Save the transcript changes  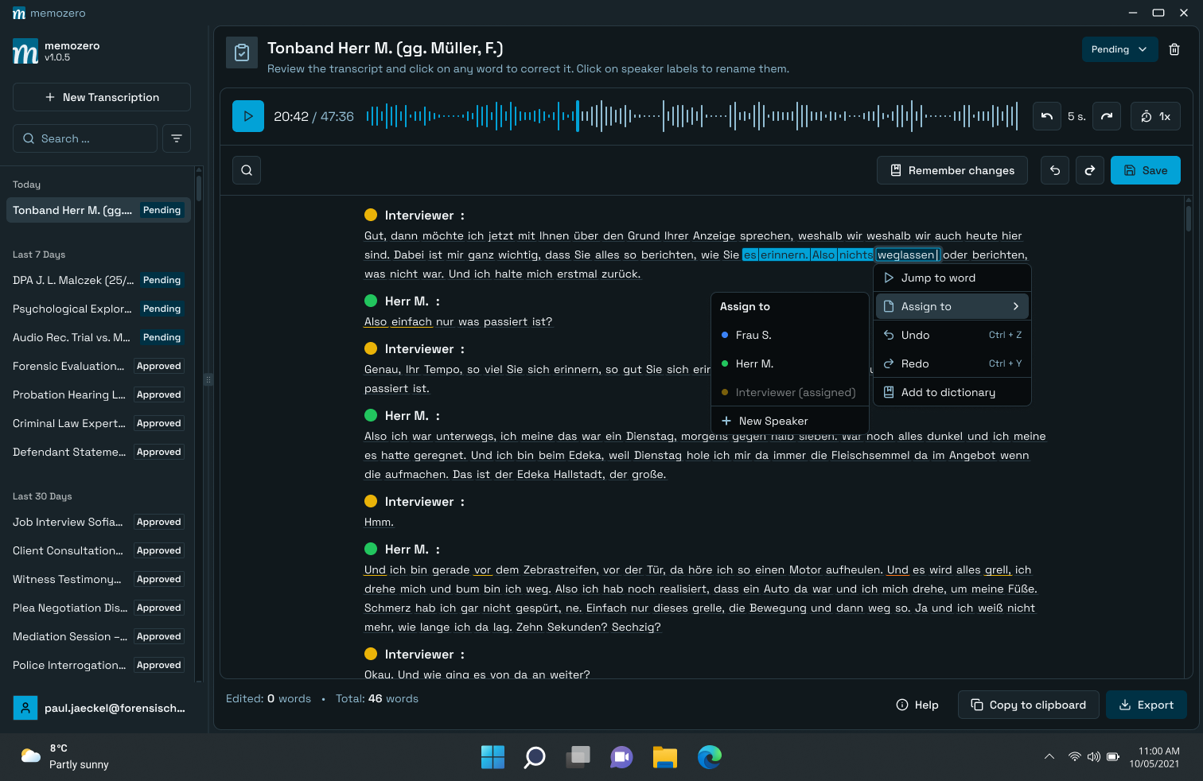pyautogui.click(x=1145, y=169)
